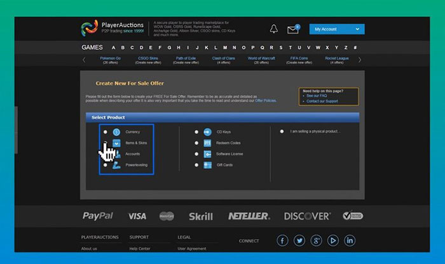Open the Twitter social icon
This screenshot has height=264, width=445.
pyautogui.click(x=299, y=241)
